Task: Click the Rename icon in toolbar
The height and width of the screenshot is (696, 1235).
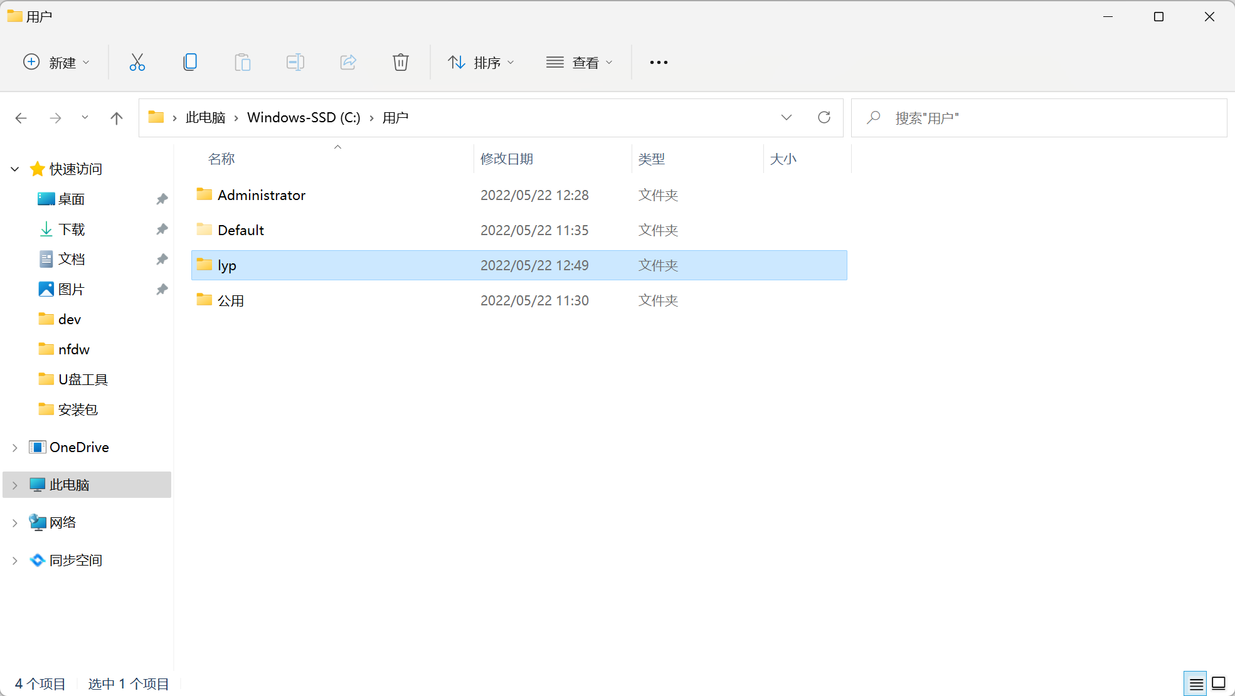Action: click(x=295, y=62)
